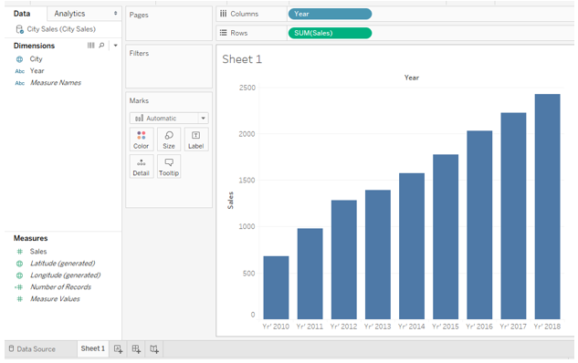Click the Yr' 2014 axis label

tap(412, 327)
